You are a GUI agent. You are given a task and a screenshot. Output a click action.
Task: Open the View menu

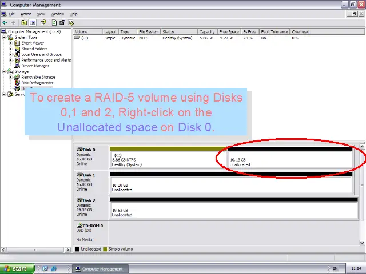tap(41, 14)
